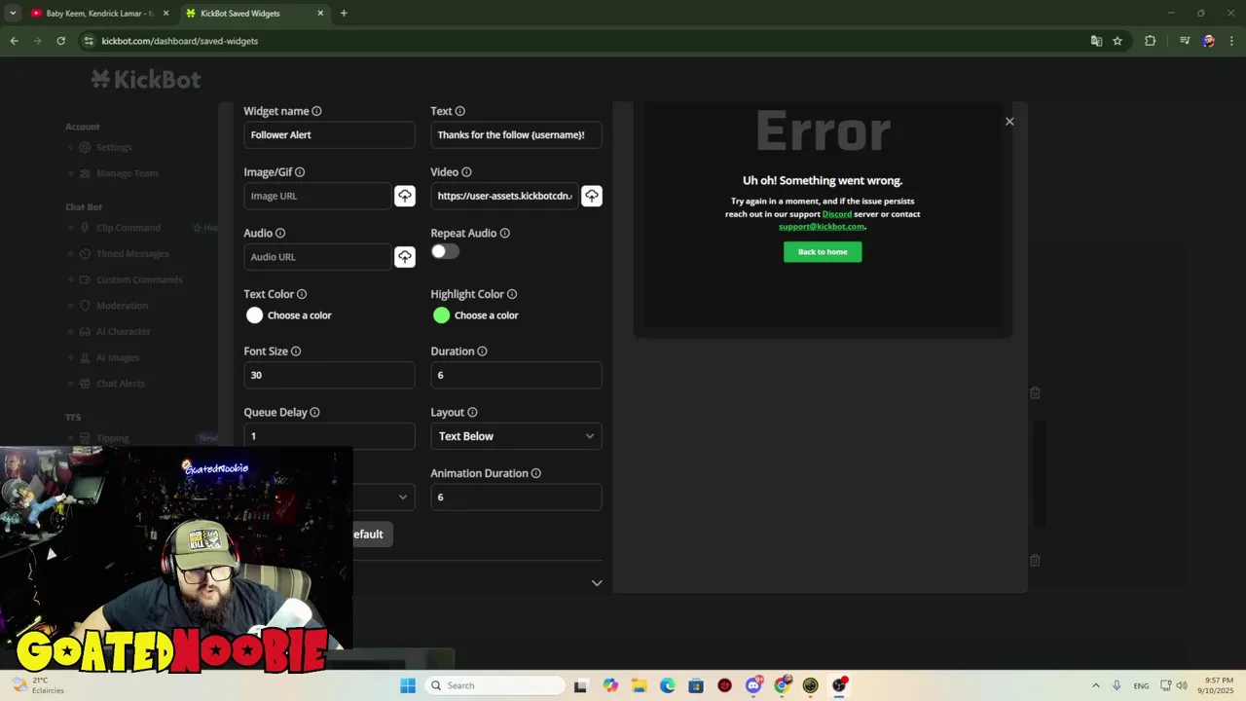1246x701 pixels.
Task: Click the Audio URL input field
Action: 317,257
